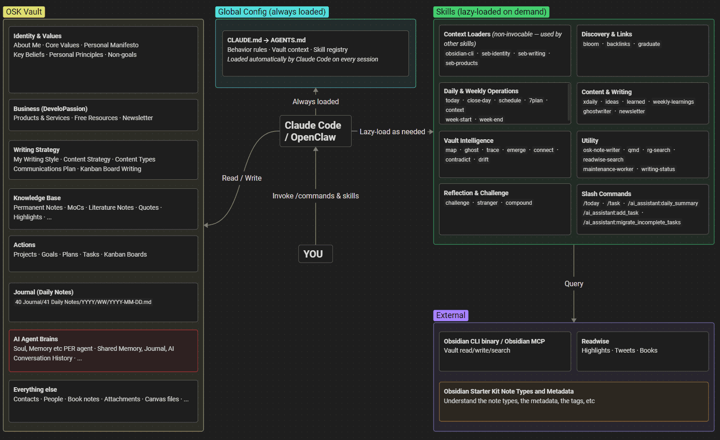
Task: Select the AI Agent Brains card heading
Action: coord(36,339)
